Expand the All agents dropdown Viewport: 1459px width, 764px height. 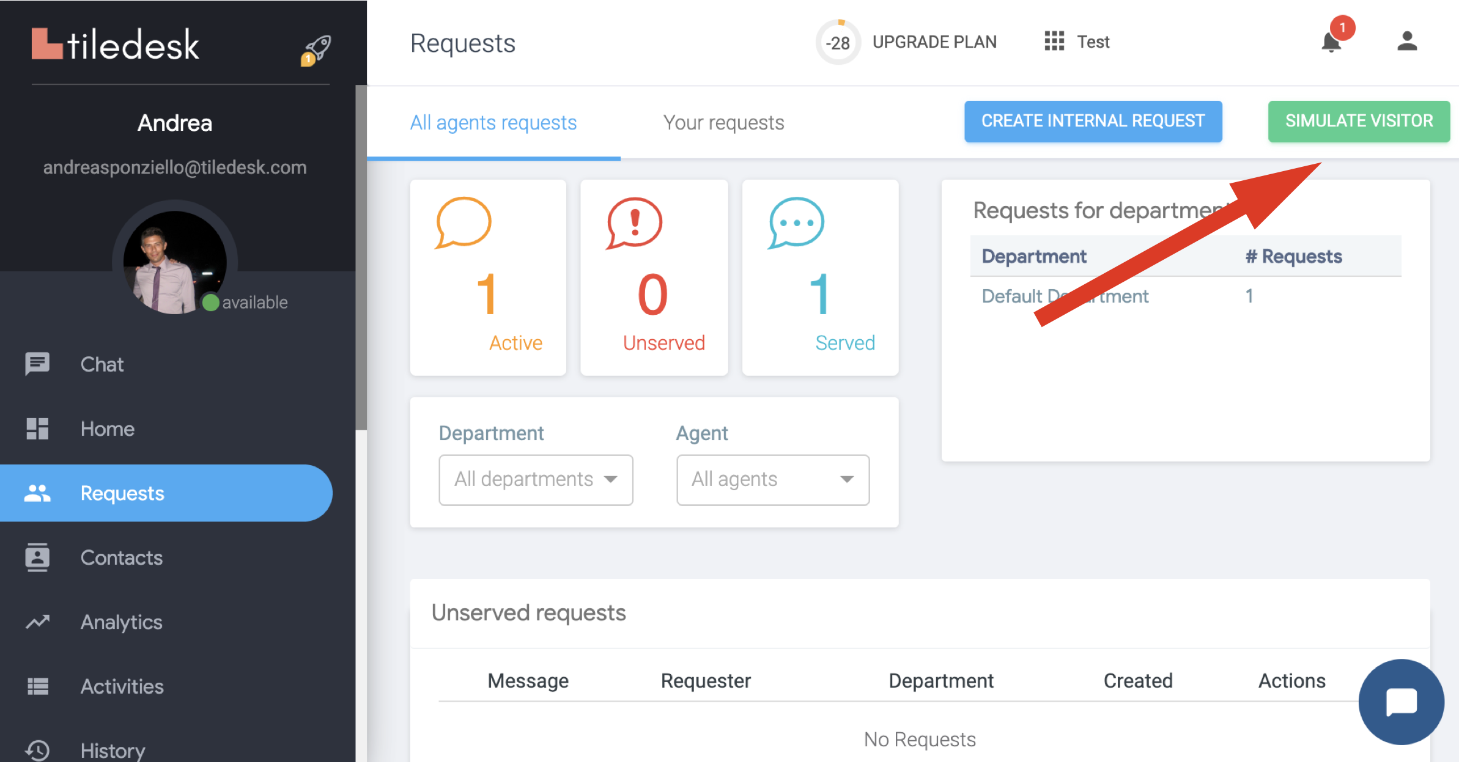click(773, 480)
